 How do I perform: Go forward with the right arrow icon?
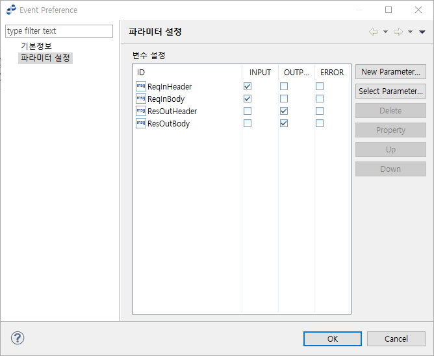(398, 32)
